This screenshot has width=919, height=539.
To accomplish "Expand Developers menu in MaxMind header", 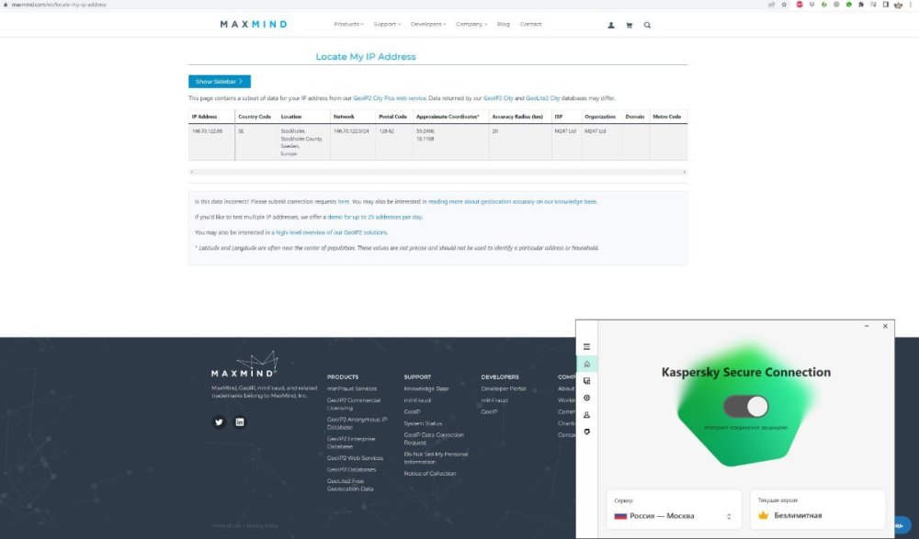I will [428, 24].
